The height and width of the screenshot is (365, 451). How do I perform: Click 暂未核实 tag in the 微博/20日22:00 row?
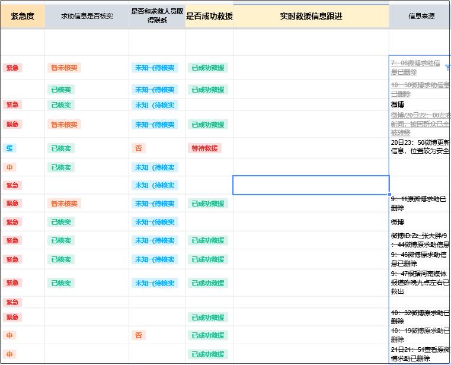coord(64,125)
